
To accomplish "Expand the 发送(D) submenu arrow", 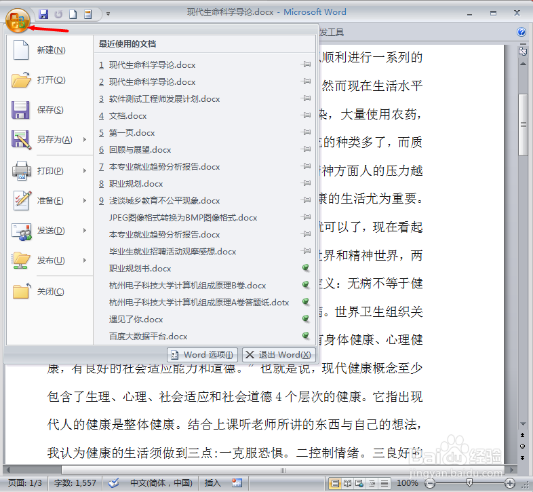I will 85,230.
